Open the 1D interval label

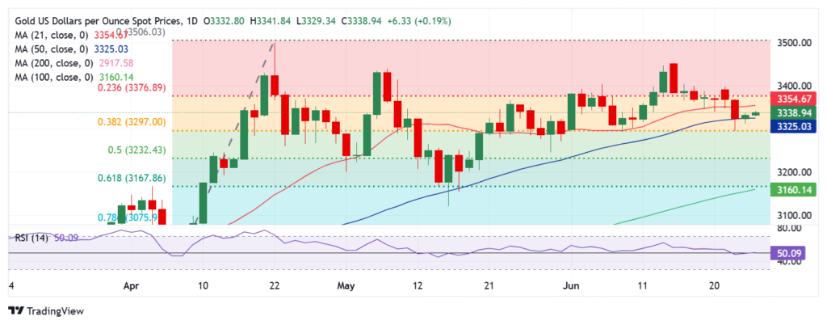pos(191,18)
